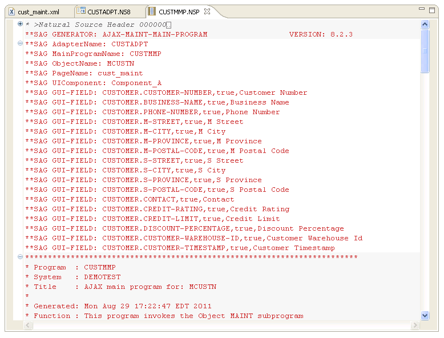Click the XML file icon on cust_maint.xml tab

point(11,11)
